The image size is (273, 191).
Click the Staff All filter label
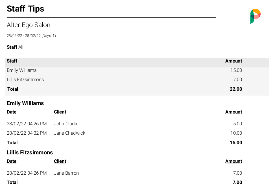(x=15, y=47)
